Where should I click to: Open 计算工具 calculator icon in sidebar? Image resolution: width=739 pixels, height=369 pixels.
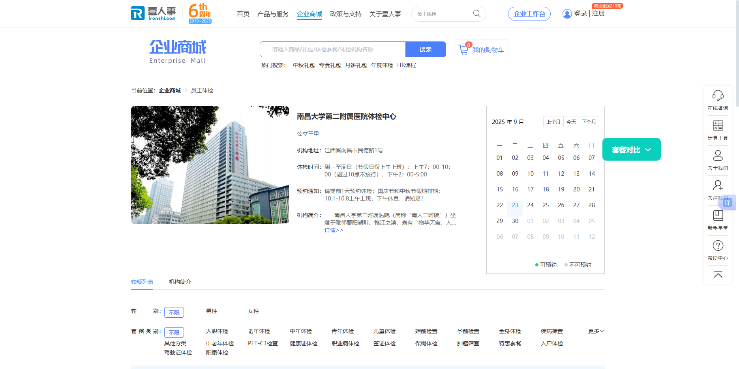click(718, 125)
